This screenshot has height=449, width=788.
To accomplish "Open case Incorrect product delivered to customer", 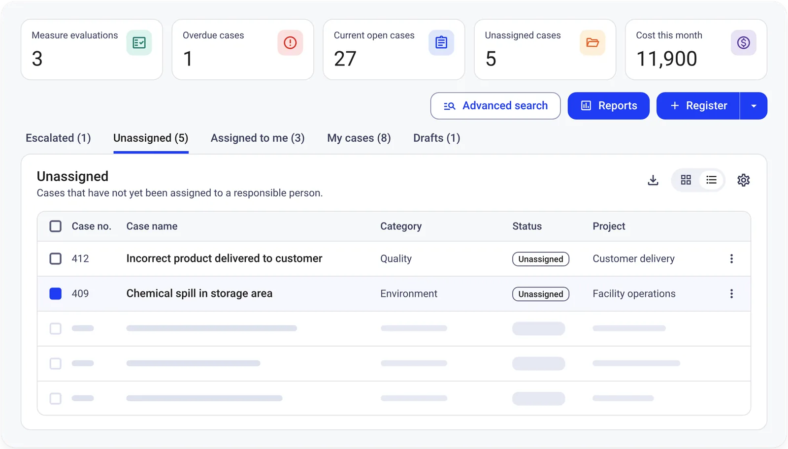I will point(224,258).
